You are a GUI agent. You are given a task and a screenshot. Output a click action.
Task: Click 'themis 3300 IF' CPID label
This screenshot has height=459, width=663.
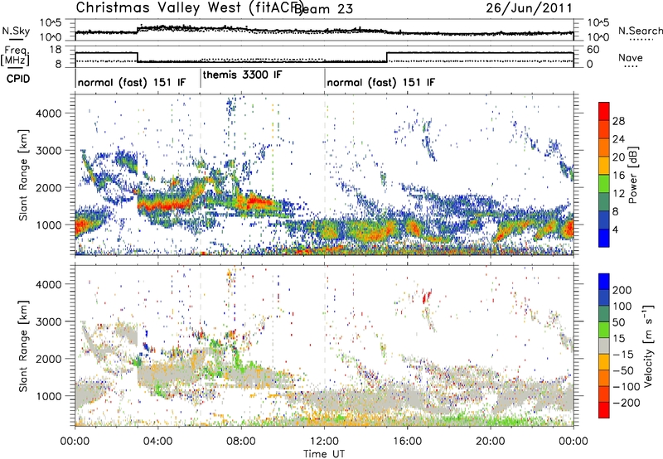(242, 75)
